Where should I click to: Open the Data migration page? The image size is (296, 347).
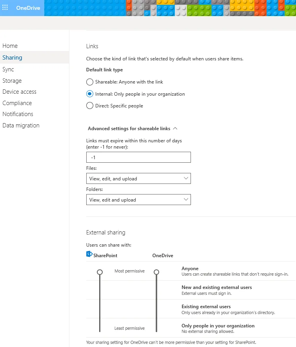click(21, 125)
